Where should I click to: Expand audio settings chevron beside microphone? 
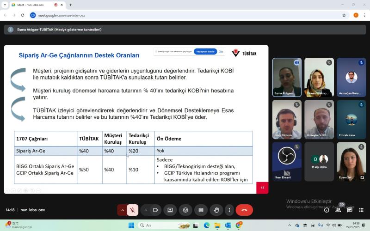(123, 210)
